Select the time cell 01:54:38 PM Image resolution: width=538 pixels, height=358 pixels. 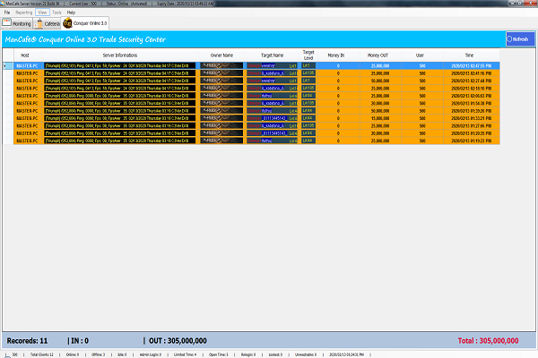point(472,103)
